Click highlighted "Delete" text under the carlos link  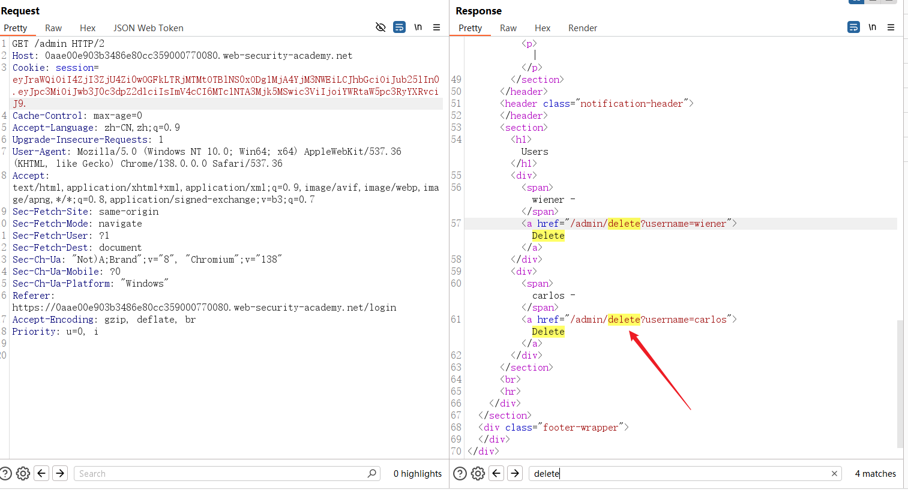(548, 332)
